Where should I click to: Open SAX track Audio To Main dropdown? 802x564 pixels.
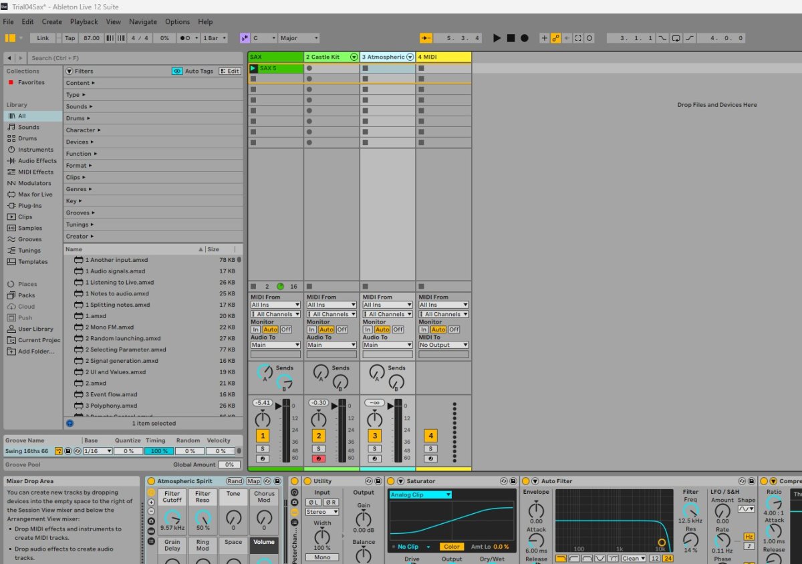click(275, 345)
